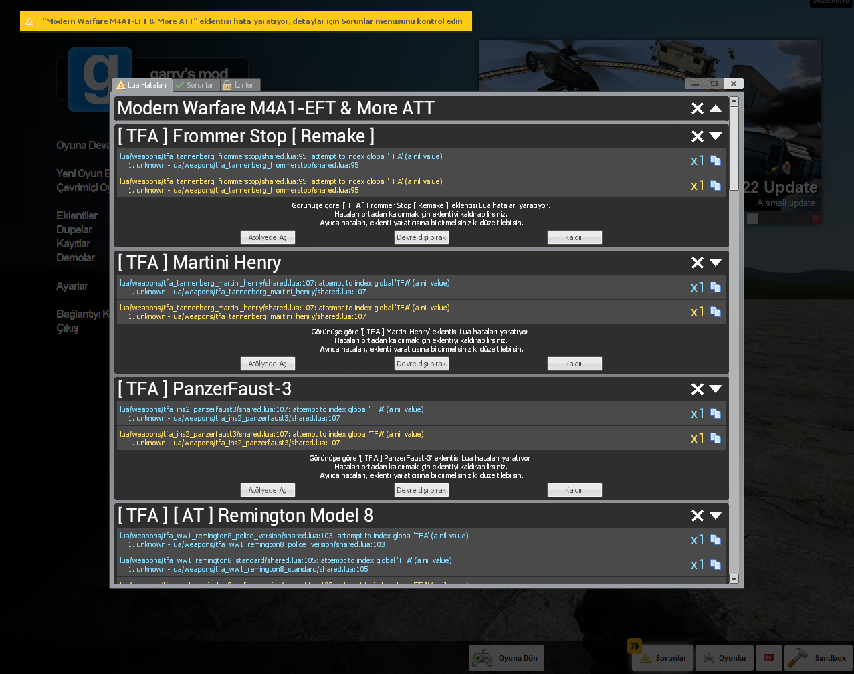
Task: Open Dupelar in main menu
Action: [74, 229]
